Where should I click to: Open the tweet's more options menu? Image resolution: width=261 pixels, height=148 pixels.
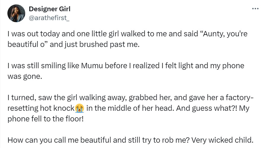[x=255, y=9]
